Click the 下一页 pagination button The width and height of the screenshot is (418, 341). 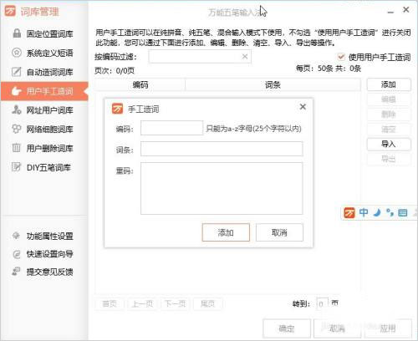coord(175,303)
